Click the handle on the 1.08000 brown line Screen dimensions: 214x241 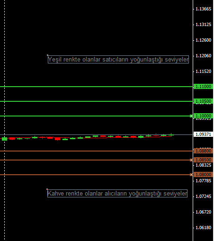(191, 175)
